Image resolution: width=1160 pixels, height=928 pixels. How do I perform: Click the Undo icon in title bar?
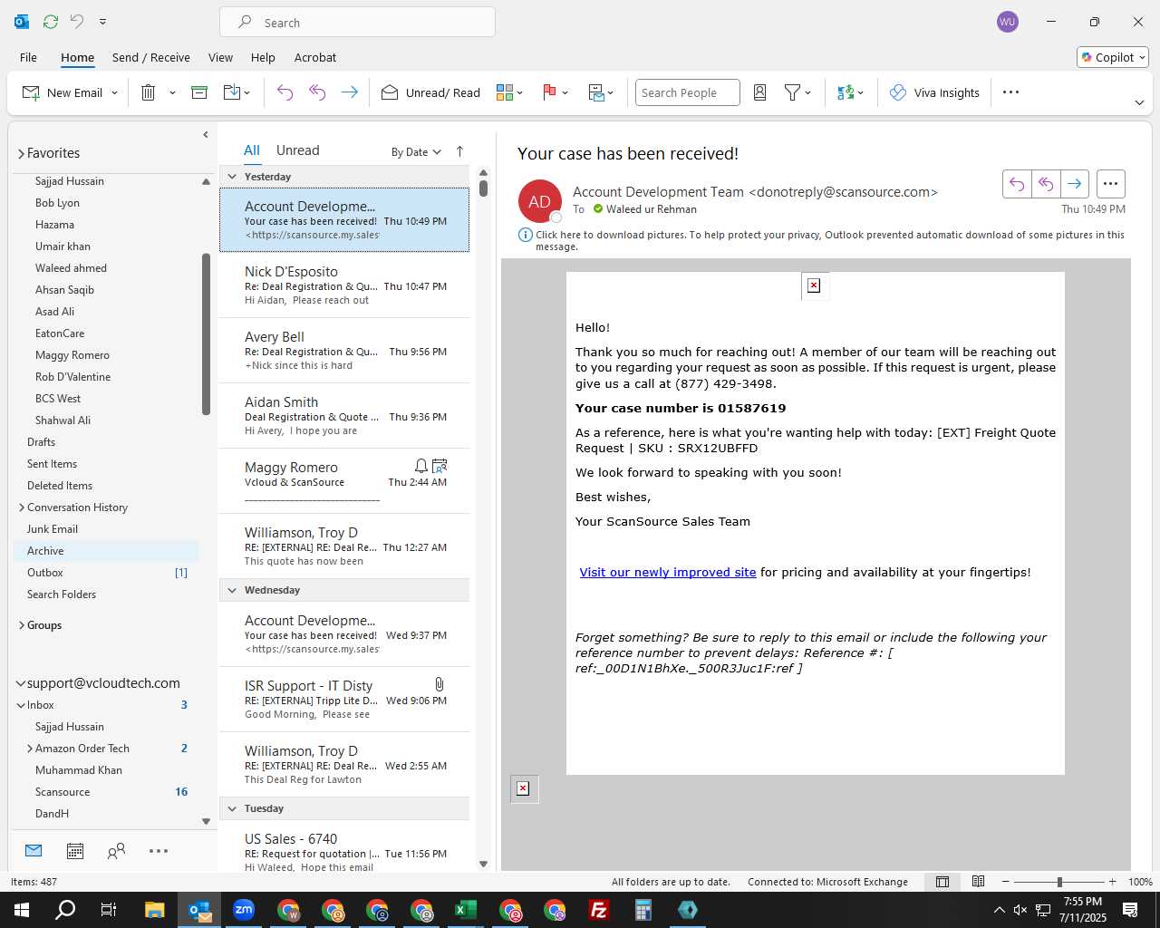click(x=77, y=22)
